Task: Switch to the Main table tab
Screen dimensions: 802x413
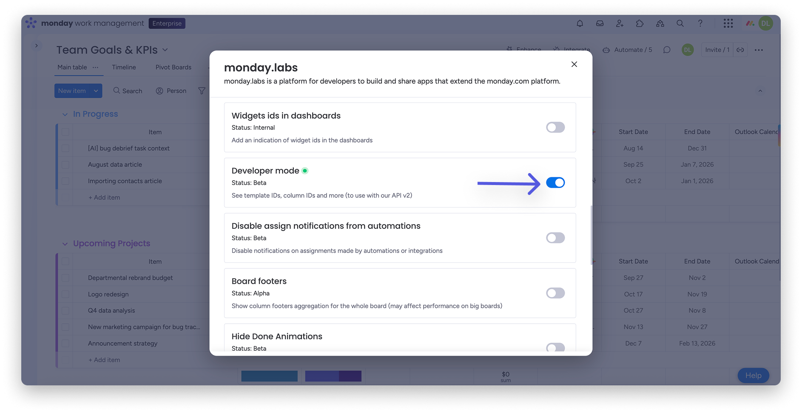Action: (x=72, y=67)
